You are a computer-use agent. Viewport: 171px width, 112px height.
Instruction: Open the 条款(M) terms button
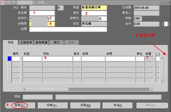[x=85, y=105]
